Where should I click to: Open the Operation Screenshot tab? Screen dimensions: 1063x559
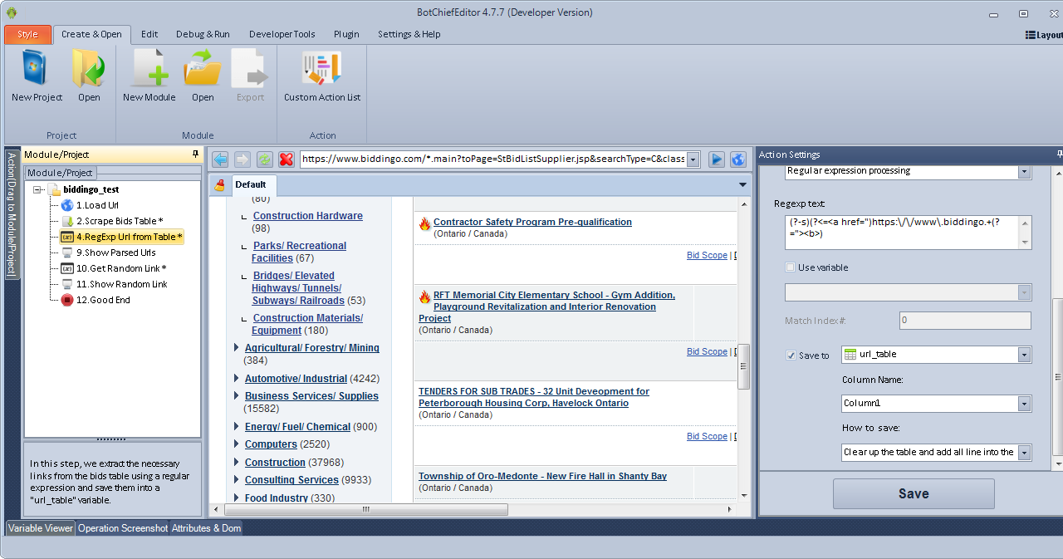click(x=123, y=528)
